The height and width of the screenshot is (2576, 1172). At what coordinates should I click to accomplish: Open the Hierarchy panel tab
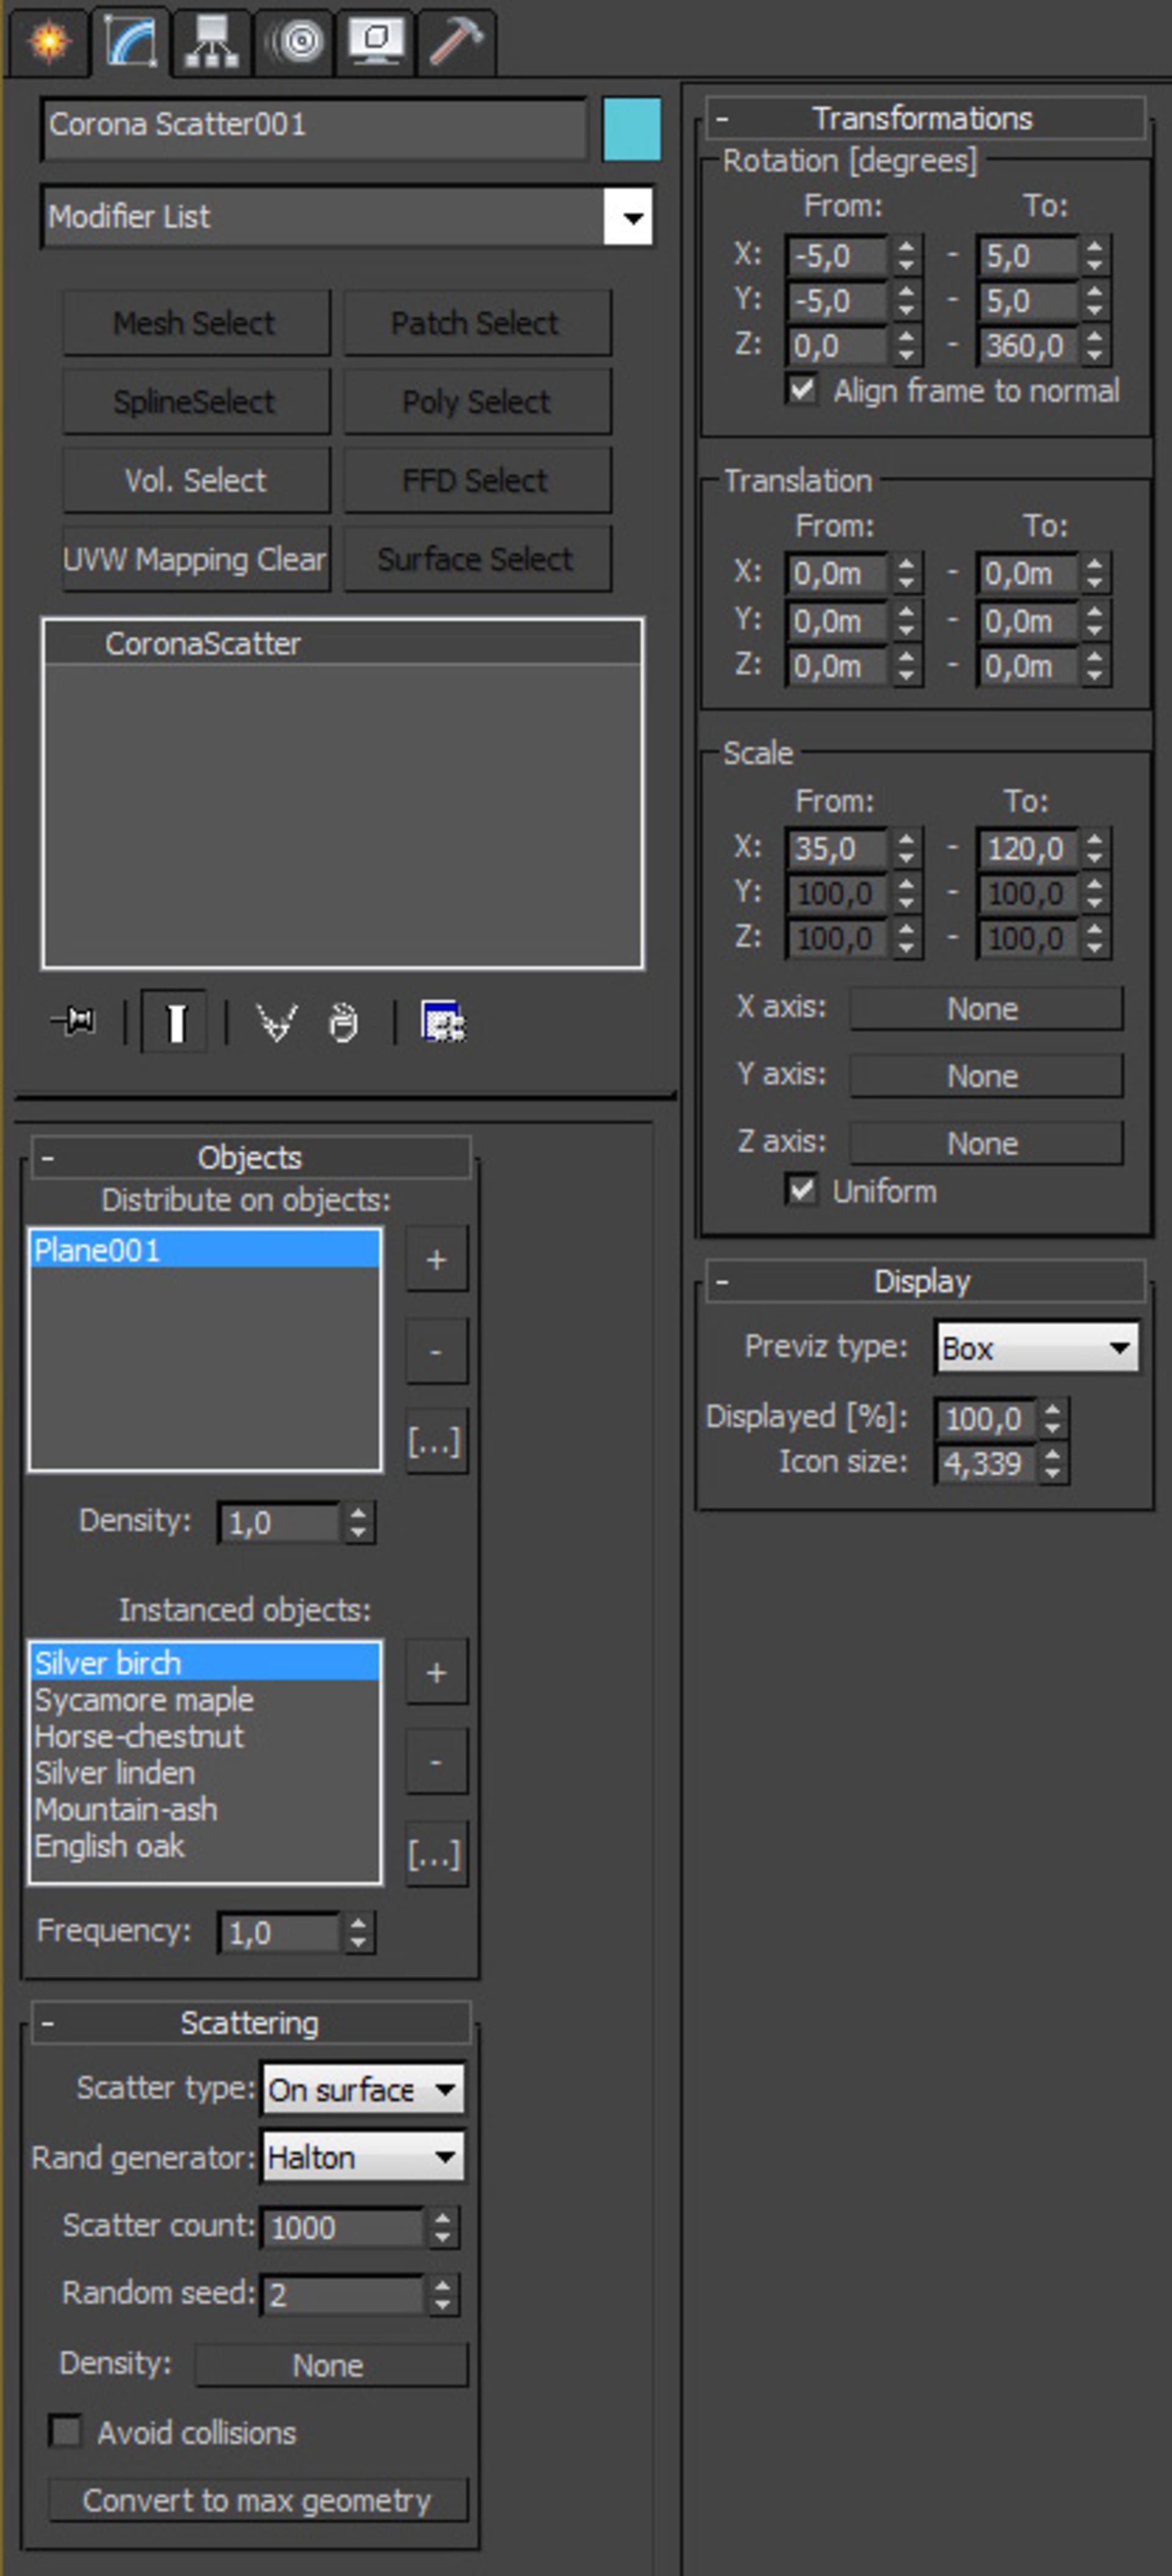click(x=211, y=42)
